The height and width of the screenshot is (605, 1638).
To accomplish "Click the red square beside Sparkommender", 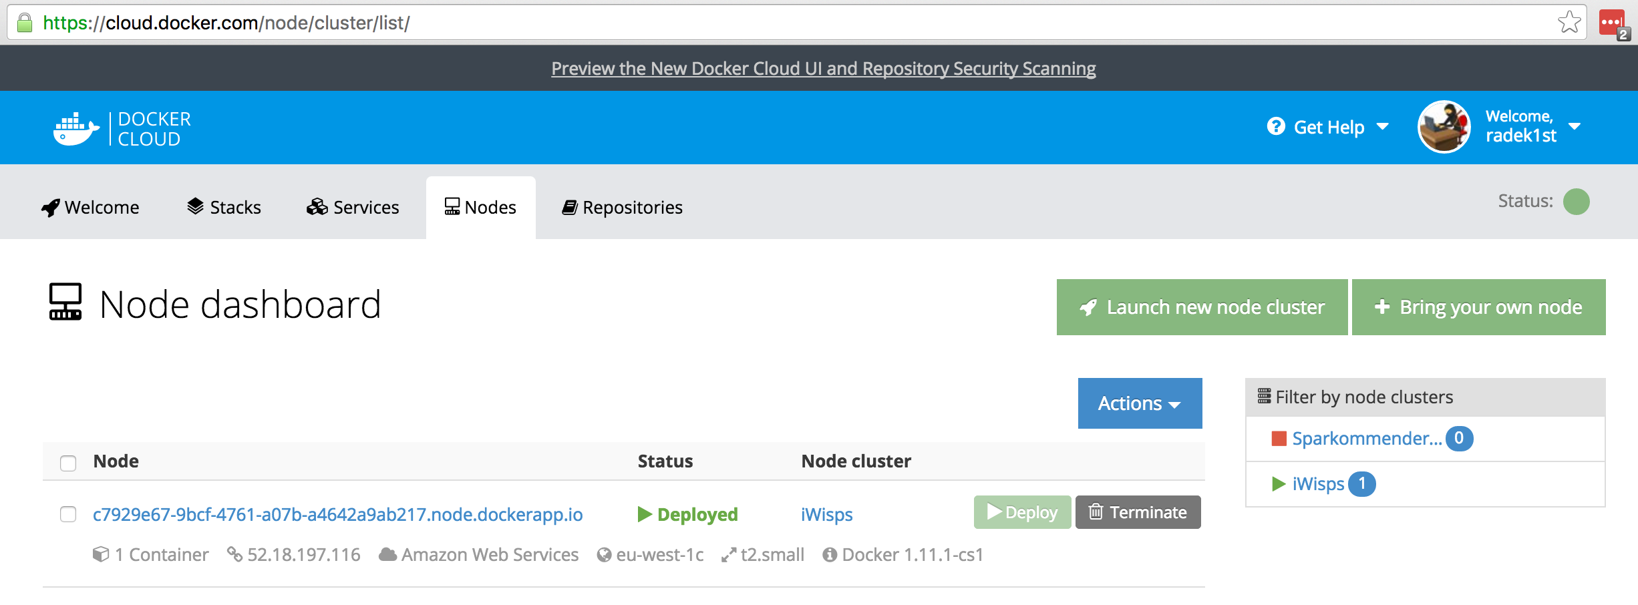I will [1279, 439].
